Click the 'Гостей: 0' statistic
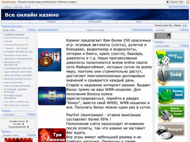Viewport: 190px width, 142px height. click(19, 124)
